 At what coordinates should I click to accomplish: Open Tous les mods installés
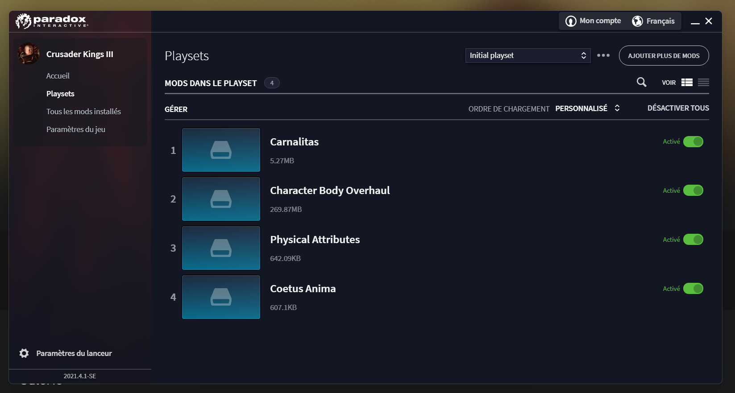83,112
